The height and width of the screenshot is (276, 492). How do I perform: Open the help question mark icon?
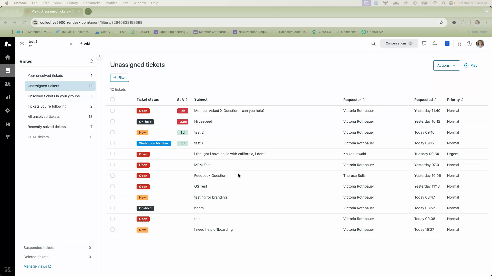tap(469, 44)
